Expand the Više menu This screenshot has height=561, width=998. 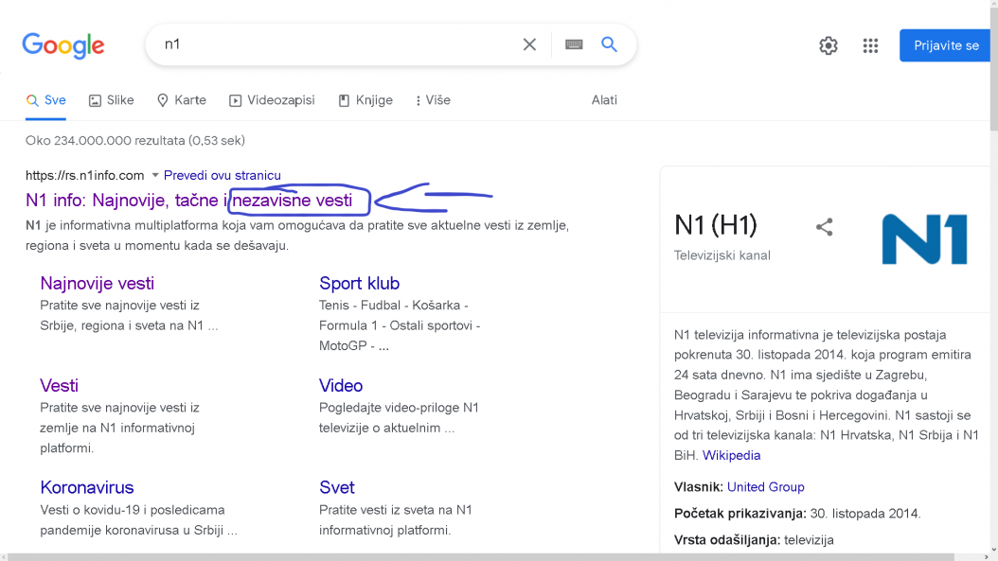[x=433, y=100]
